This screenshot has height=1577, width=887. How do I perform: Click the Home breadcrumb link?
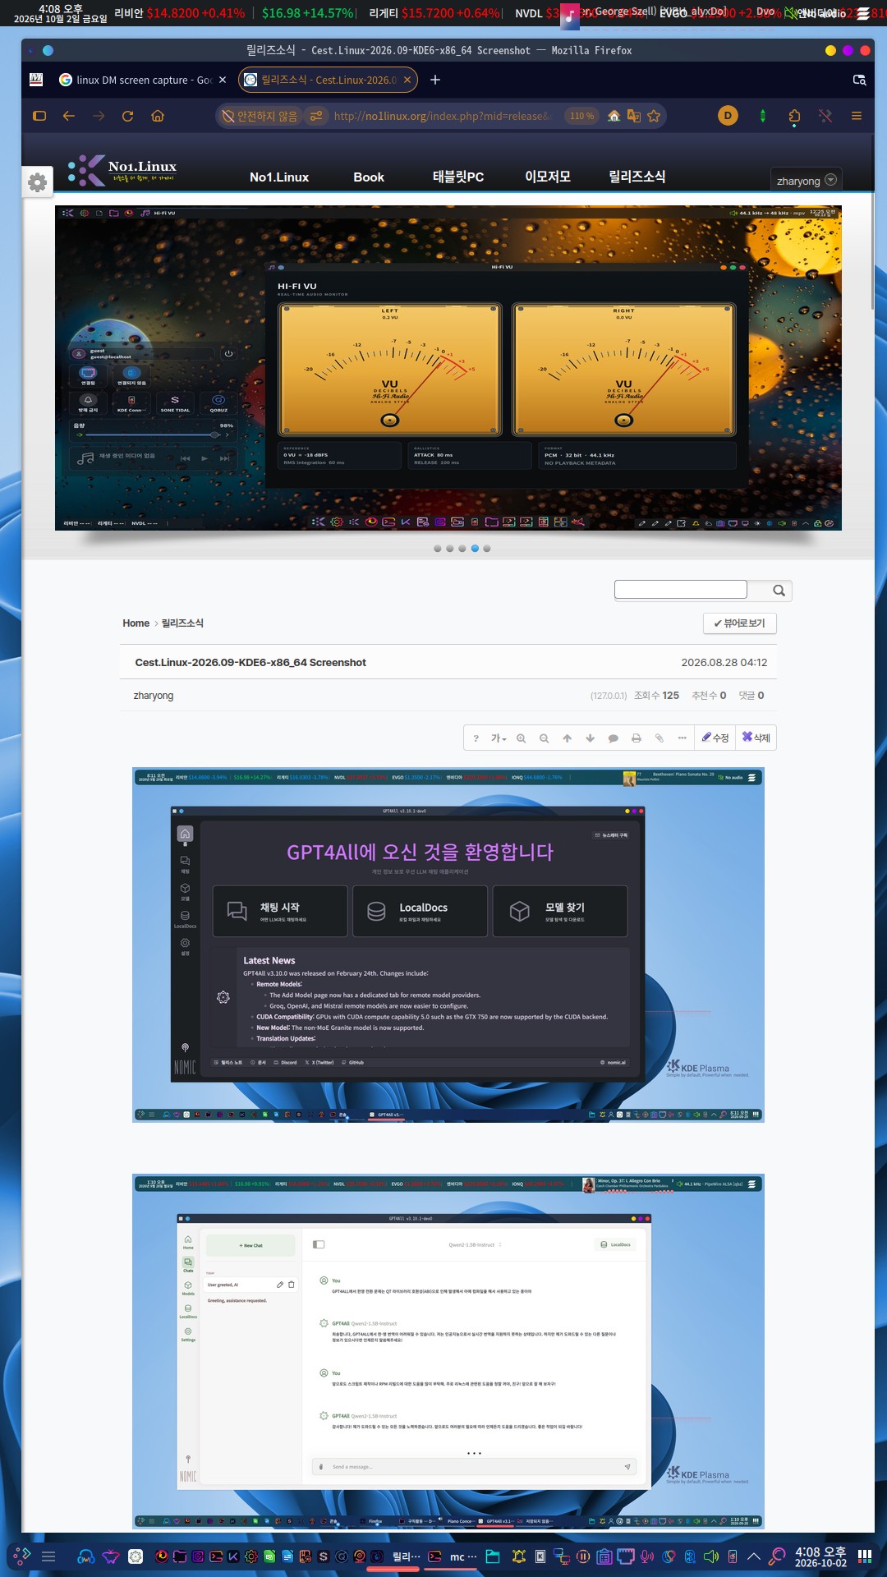pos(136,623)
